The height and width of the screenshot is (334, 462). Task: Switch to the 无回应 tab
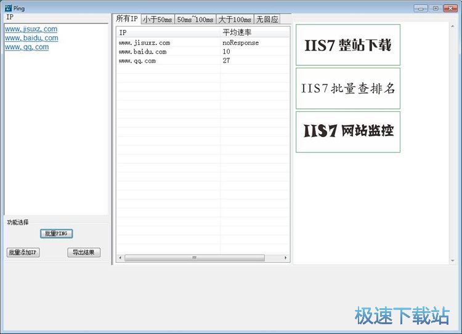[267, 20]
